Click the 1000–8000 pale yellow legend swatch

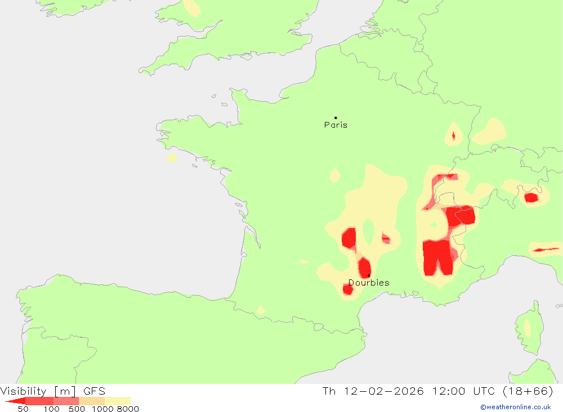point(118,401)
